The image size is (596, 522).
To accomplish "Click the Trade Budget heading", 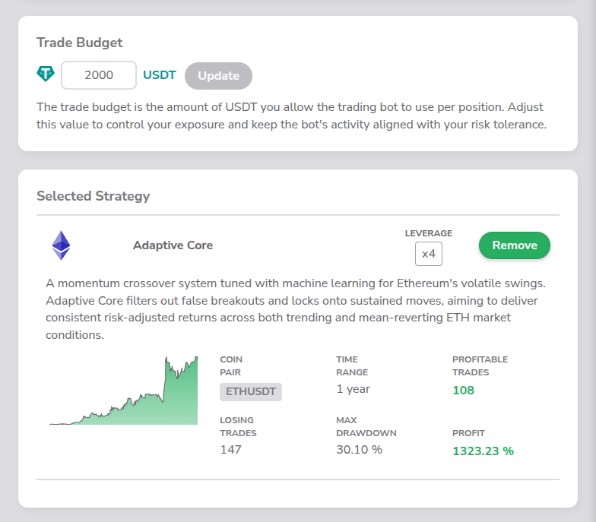I will click(x=79, y=43).
